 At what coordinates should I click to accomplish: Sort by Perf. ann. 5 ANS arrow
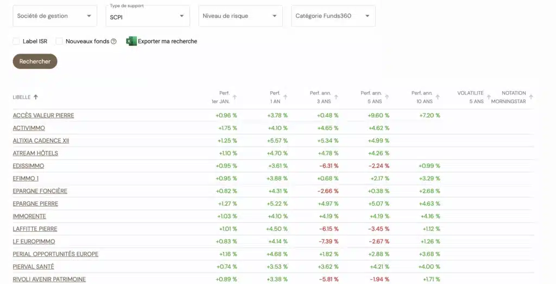point(387,97)
